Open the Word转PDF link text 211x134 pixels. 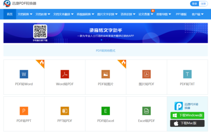pyautogui.click(x=65, y=84)
